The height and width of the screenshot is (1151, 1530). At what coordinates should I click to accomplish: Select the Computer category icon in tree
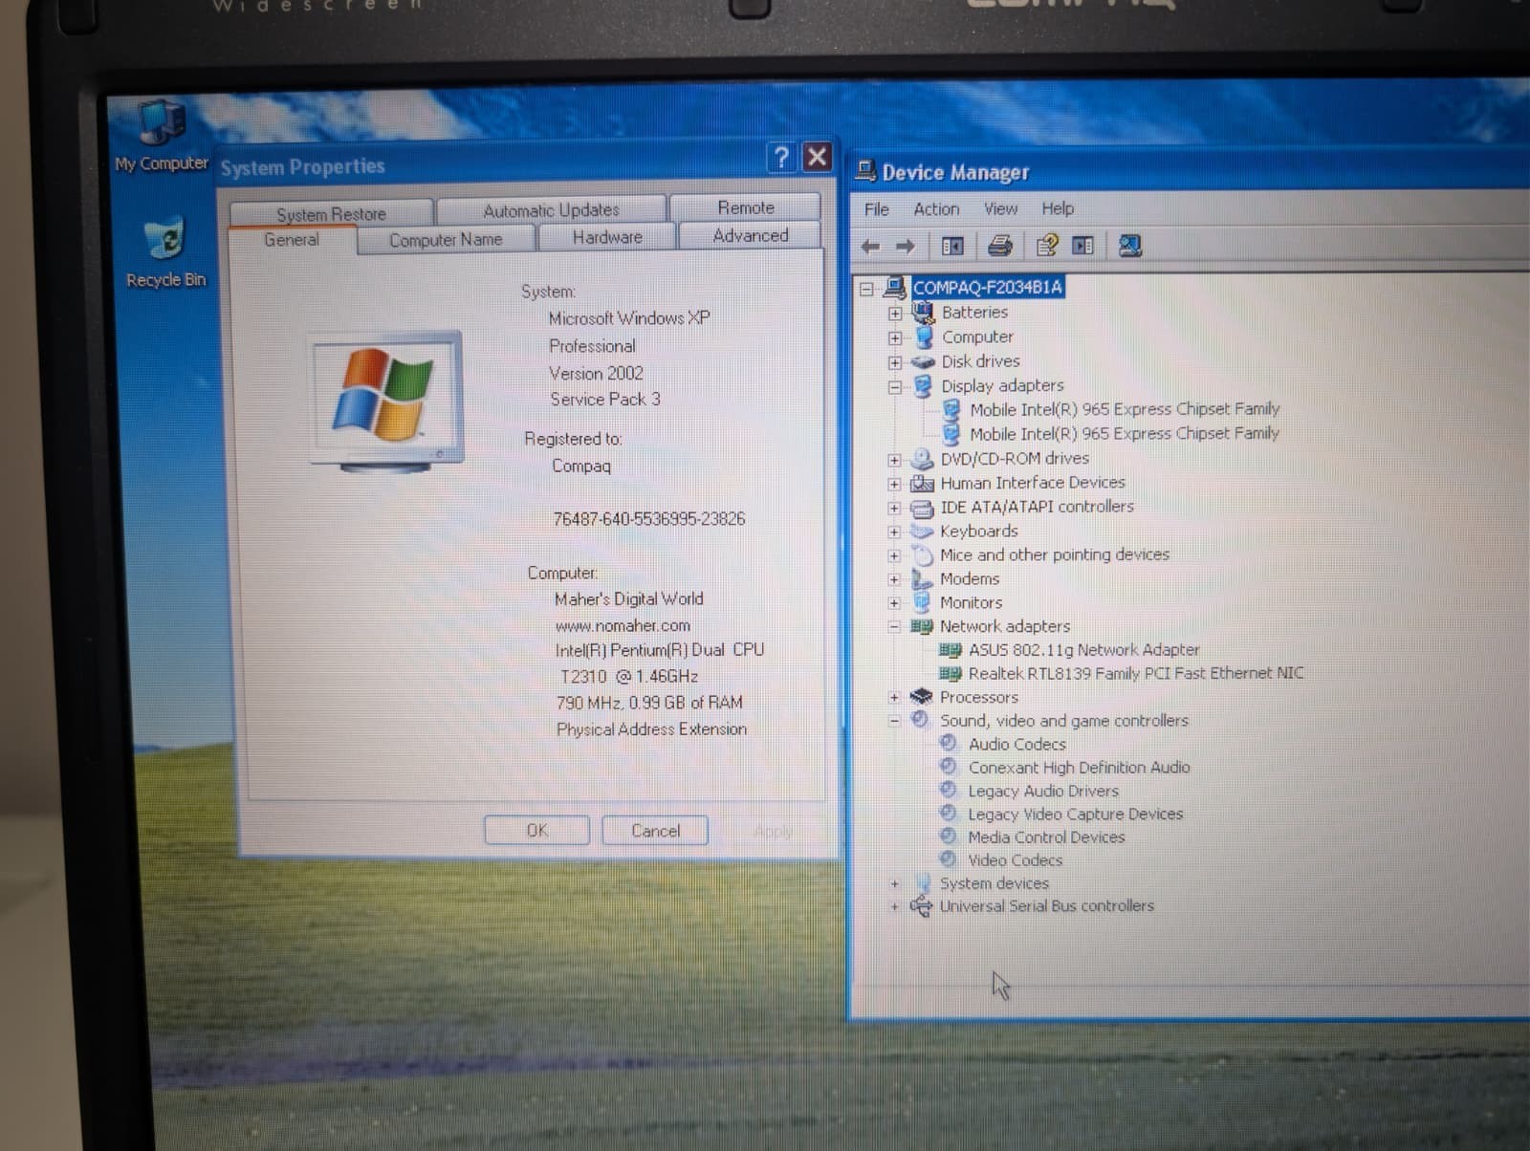coord(924,337)
